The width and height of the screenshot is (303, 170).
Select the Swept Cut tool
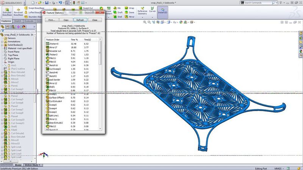pos(86,8)
